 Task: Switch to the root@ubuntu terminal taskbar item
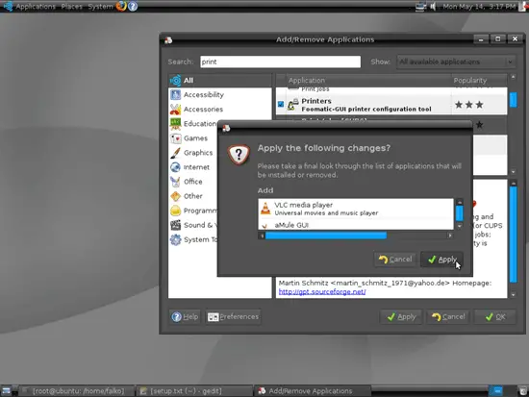pos(75,391)
